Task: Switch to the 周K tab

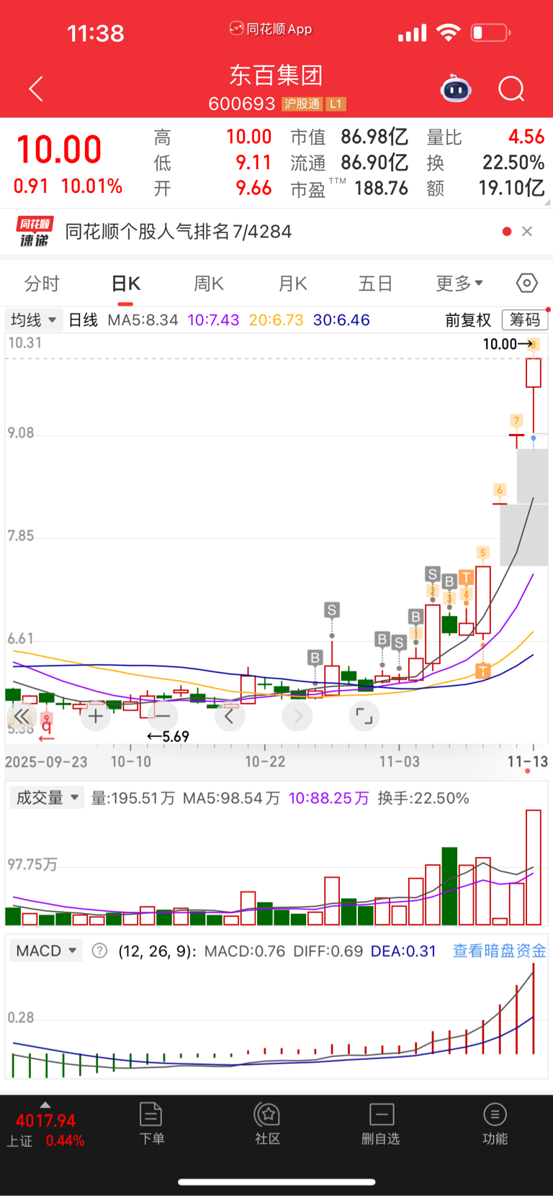Action: pyautogui.click(x=209, y=284)
